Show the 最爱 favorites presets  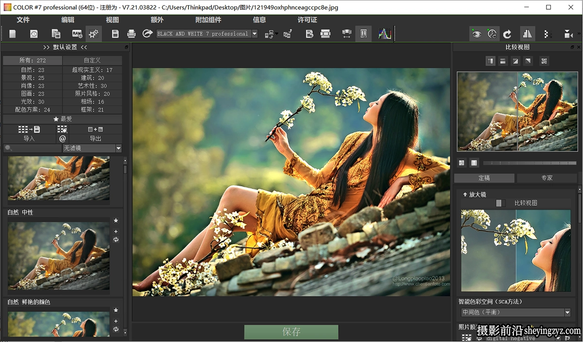coord(63,119)
